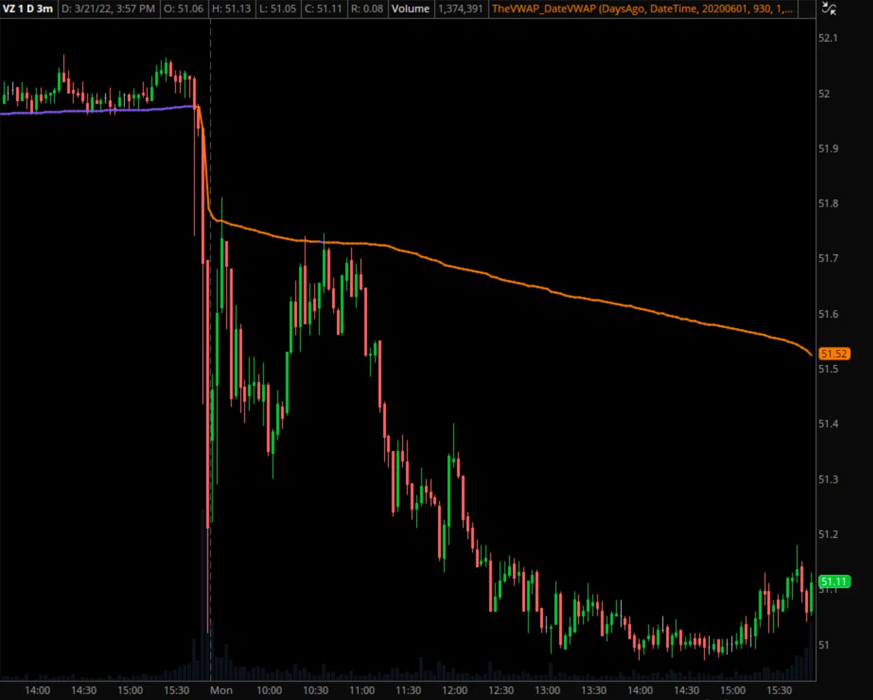
Task: Open TheVWAP_DateVWAP study label
Action: (x=642, y=9)
